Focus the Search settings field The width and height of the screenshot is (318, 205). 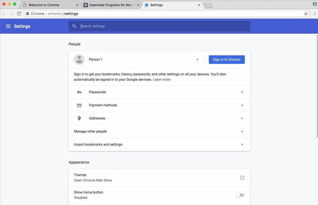[162, 26]
